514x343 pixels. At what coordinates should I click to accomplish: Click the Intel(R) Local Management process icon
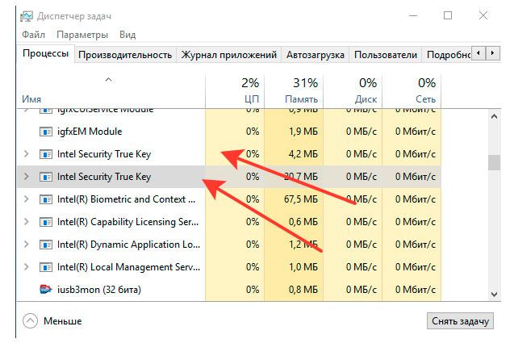point(46,267)
